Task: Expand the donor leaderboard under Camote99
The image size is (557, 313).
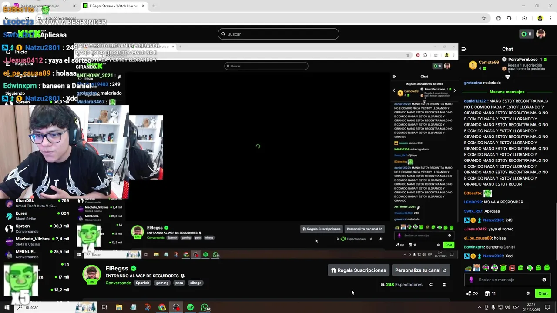Action: (507, 77)
